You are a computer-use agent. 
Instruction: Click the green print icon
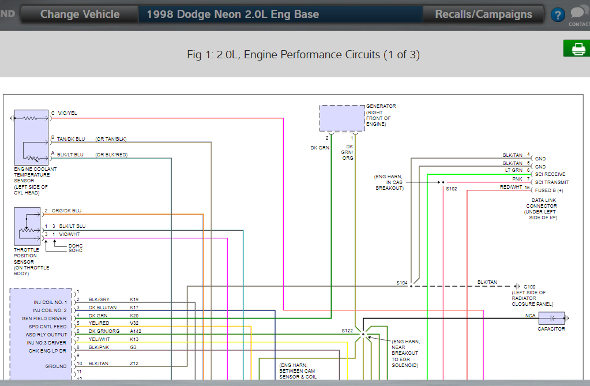(x=577, y=49)
